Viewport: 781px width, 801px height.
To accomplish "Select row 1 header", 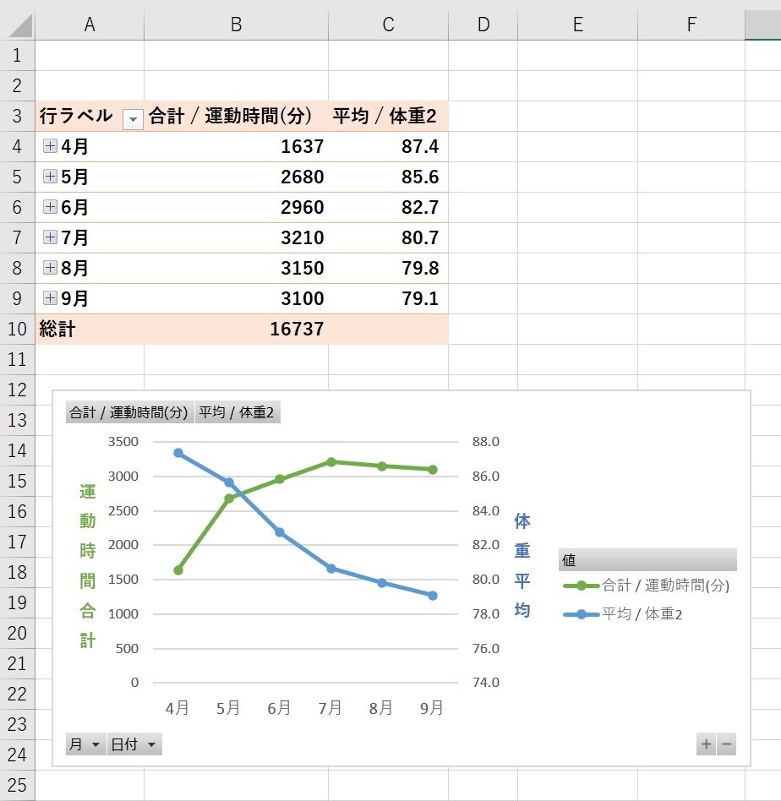I will point(17,55).
